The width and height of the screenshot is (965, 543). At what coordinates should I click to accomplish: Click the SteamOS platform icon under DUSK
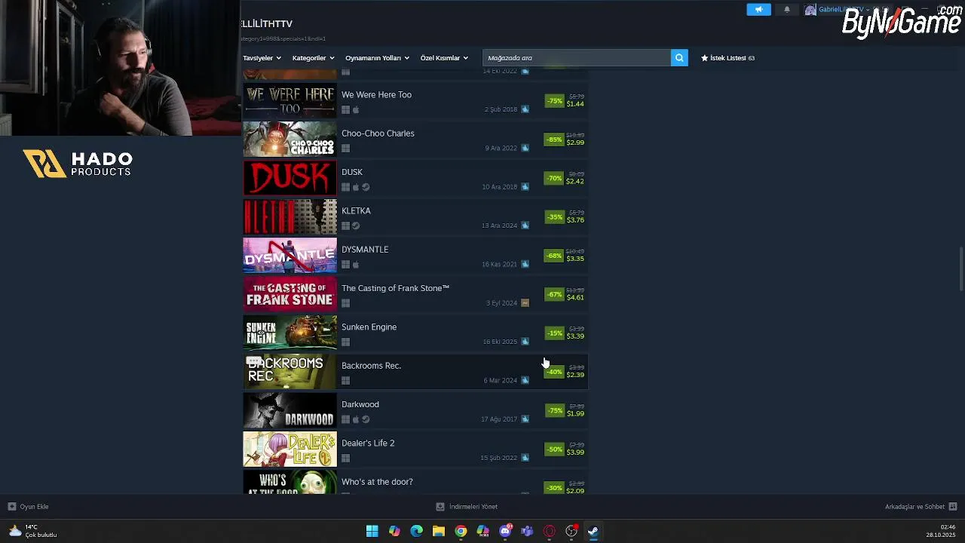(366, 187)
